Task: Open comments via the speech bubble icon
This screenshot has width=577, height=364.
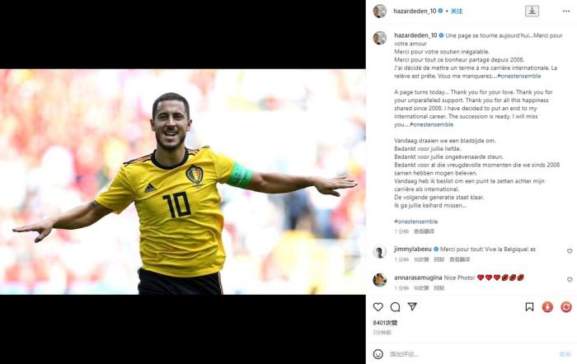Action: coord(395,307)
